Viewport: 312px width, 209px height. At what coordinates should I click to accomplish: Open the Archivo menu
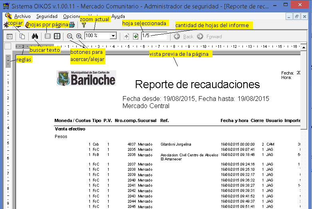[22, 16]
